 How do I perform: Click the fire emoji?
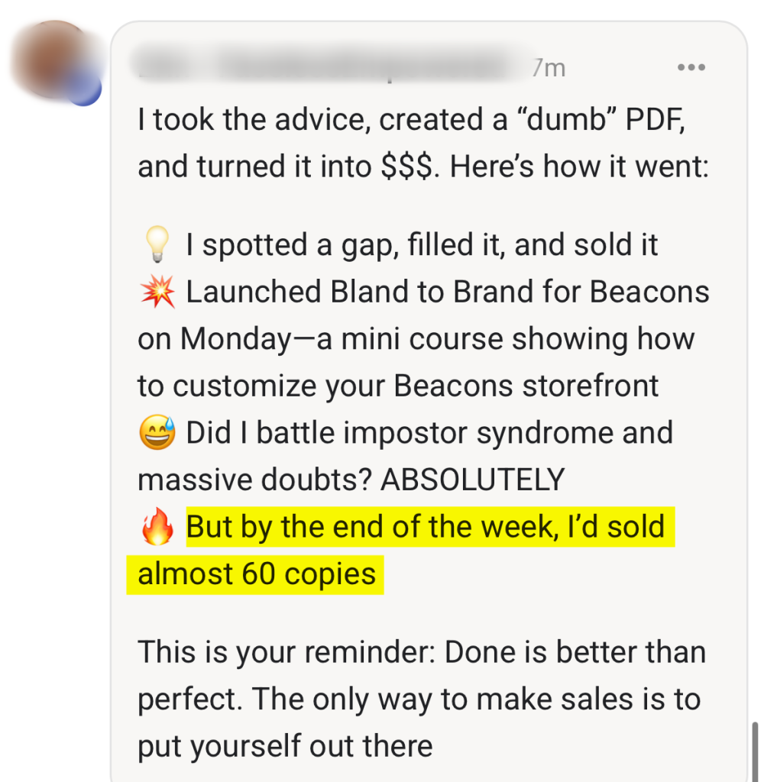tap(157, 528)
